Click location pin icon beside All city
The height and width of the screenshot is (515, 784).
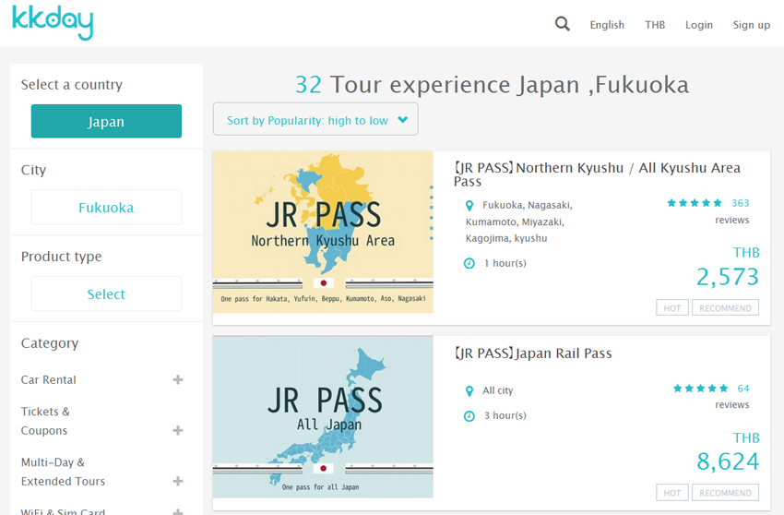(469, 391)
